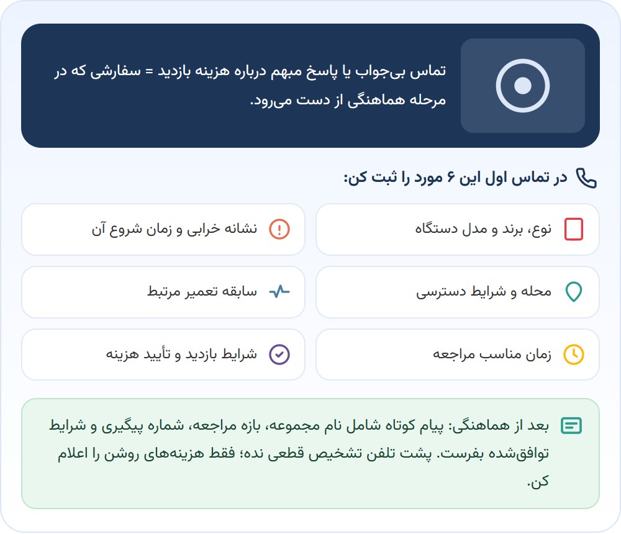Click the phone handset icon
Image resolution: width=621 pixels, height=534 pixels.
586,178
